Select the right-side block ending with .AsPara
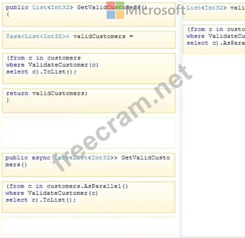 click(214, 40)
